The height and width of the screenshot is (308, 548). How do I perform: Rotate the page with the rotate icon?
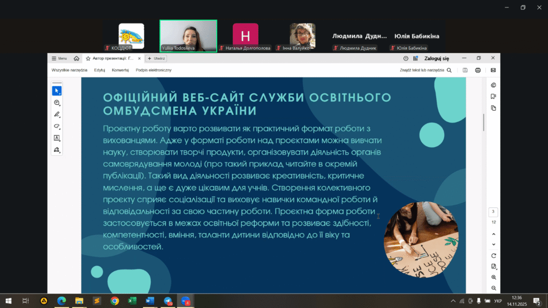[493, 256]
